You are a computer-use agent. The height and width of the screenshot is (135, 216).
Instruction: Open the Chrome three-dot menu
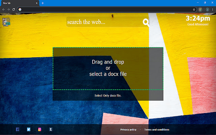click(x=213, y=9)
